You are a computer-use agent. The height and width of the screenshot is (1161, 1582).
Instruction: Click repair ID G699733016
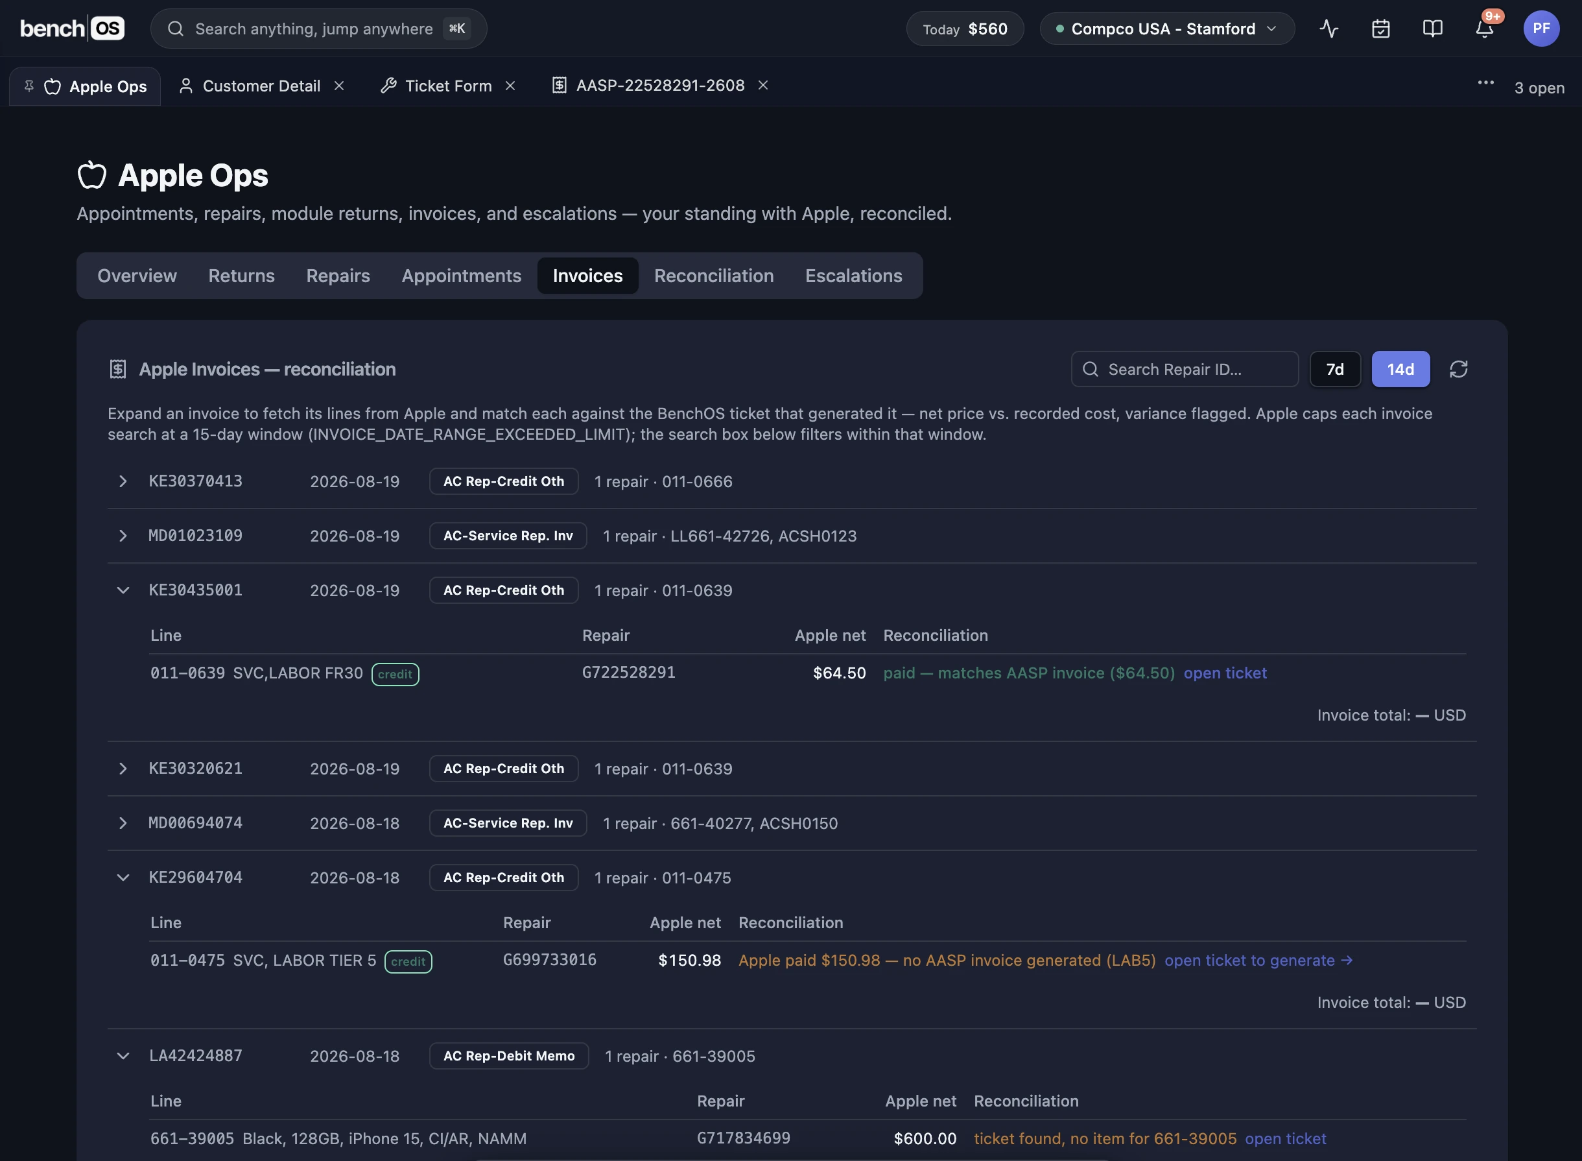(549, 959)
